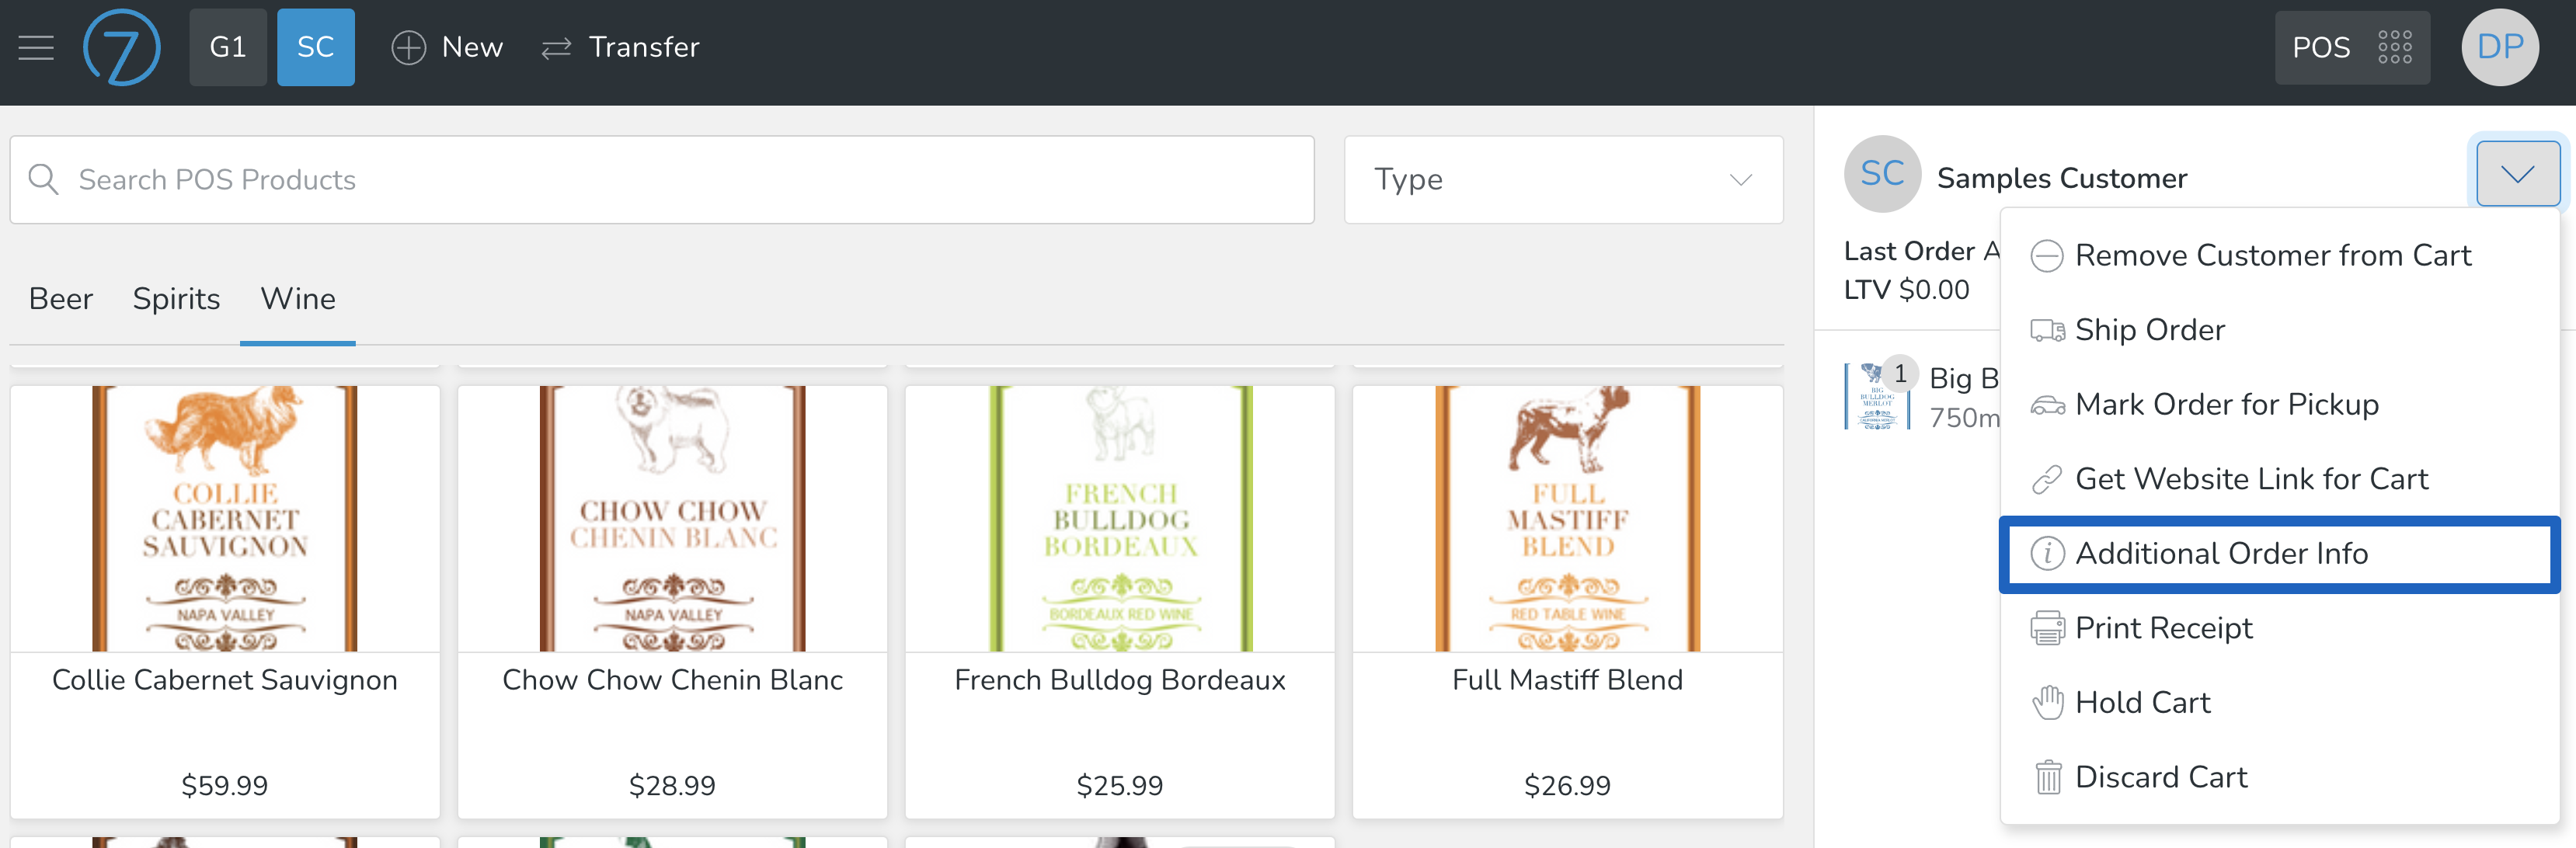Image resolution: width=2576 pixels, height=848 pixels.
Task: Click the POS apps grid icon
Action: coord(2394,47)
